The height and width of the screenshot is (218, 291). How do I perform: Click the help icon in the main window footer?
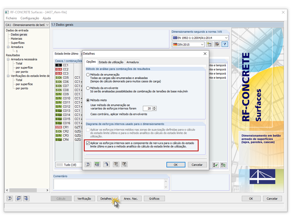(10, 198)
